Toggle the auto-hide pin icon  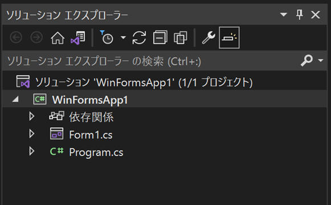pos(300,15)
